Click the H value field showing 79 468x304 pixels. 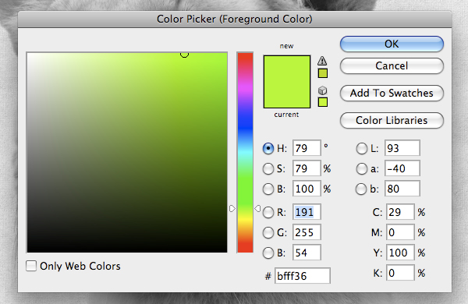pyautogui.click(x=307, y=148)
